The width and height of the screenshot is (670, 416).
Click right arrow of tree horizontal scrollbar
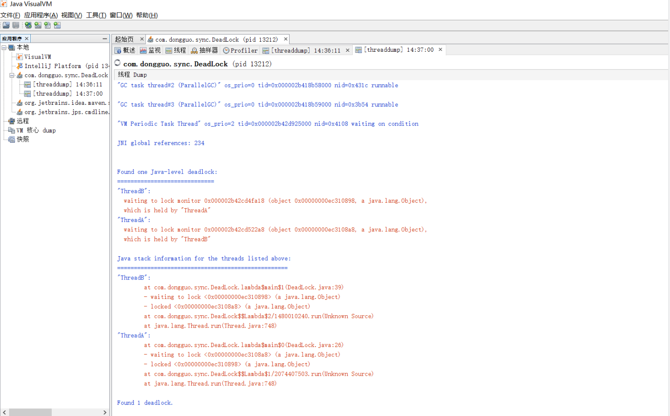(x=105, y=412)
